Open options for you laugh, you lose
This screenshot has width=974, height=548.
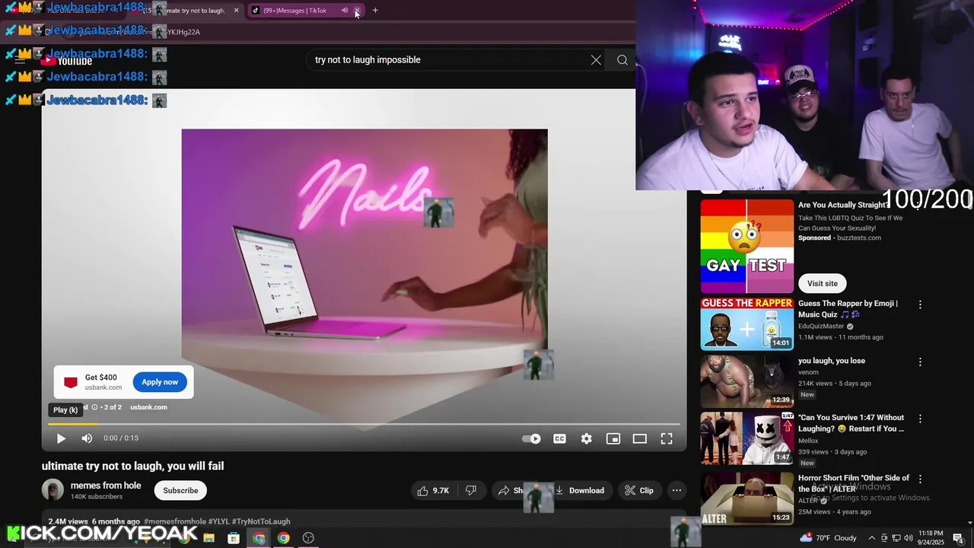click(920, 362)
